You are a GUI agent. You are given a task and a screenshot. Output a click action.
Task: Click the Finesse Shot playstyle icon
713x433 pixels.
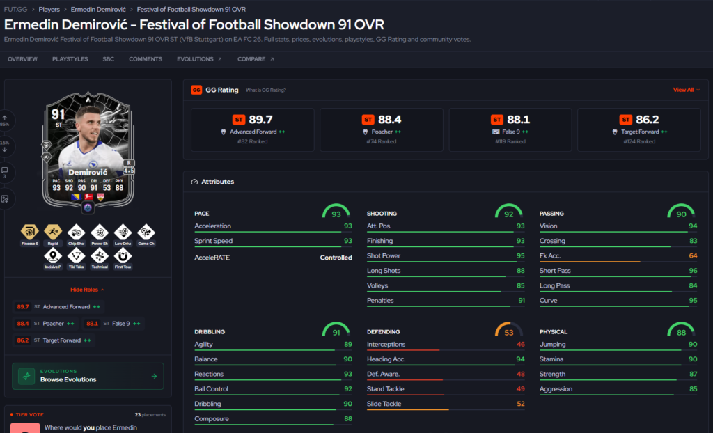pos(29,232)
